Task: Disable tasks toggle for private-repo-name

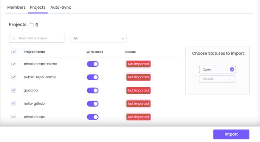Action: 93,64
